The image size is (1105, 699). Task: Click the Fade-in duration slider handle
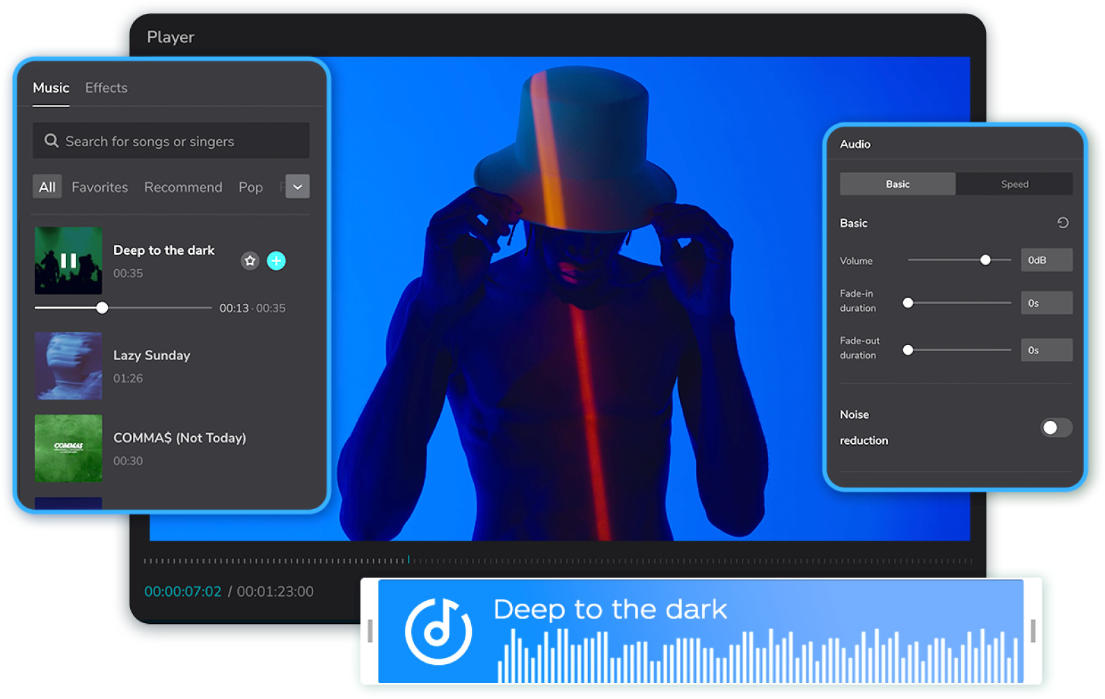tap(908, 303)
